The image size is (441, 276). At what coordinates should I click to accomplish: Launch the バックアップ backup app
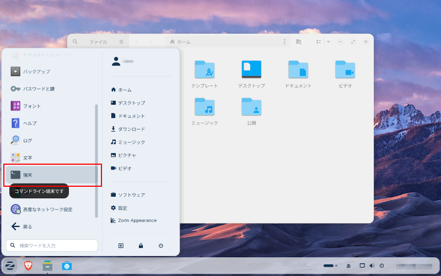(x=36, y=72)
